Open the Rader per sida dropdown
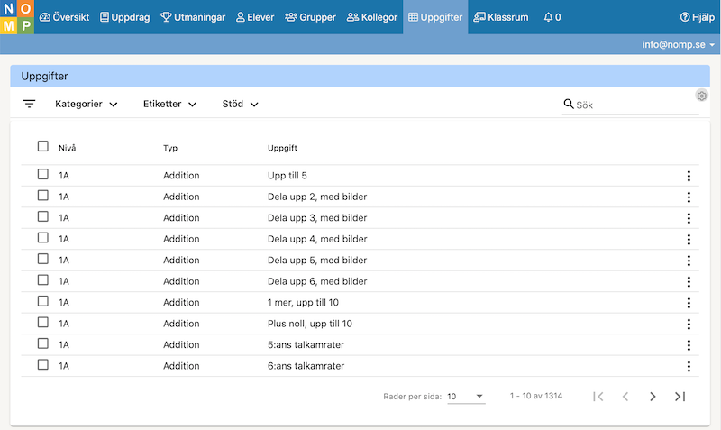The width and height of the screenshot is (721, 430). (x=466, y=397)
